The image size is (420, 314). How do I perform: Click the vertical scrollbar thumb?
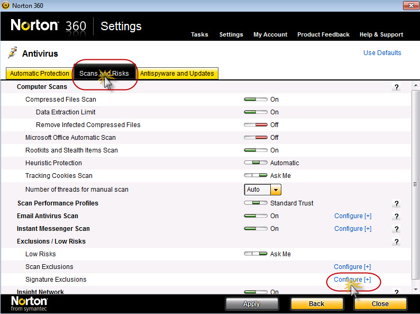click(x=415, y=184)
